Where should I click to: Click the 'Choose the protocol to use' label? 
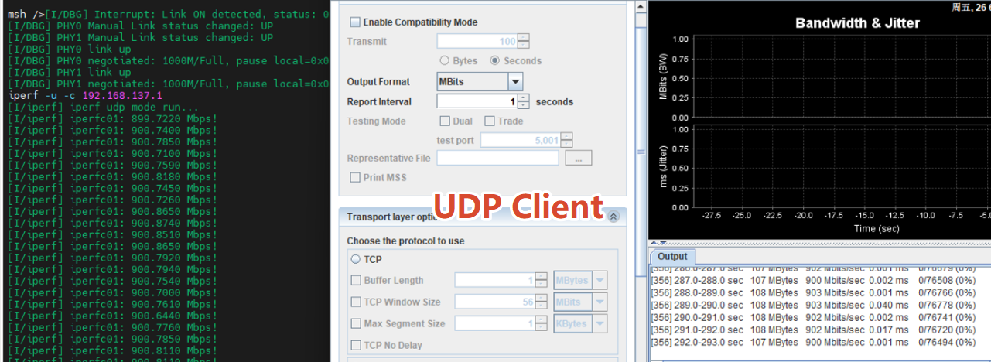[405, 241]
